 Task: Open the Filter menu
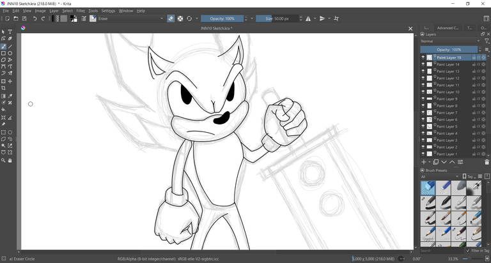(81, 11)
